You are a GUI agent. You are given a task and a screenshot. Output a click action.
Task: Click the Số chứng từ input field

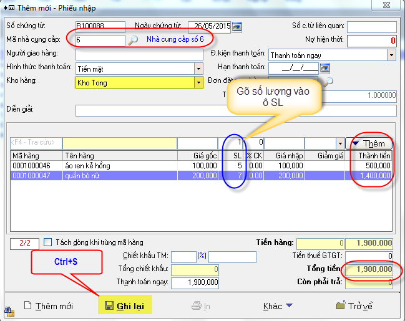point(100,27)
